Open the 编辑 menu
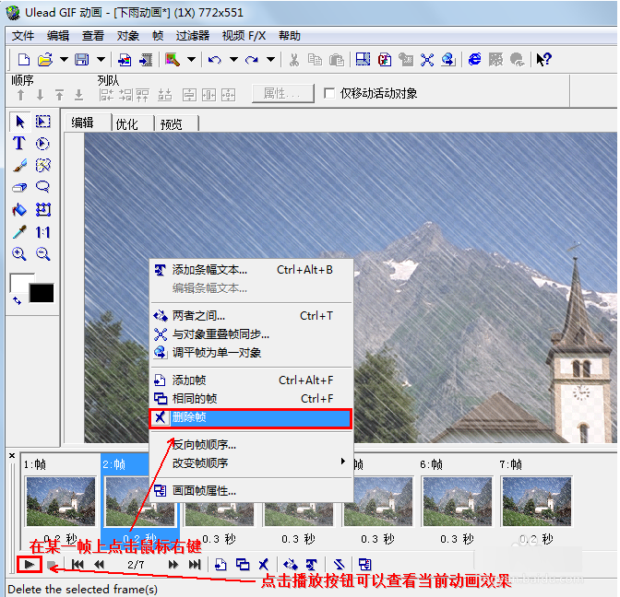The height and width of the screenshot is (597, 620). click(58, 36)
